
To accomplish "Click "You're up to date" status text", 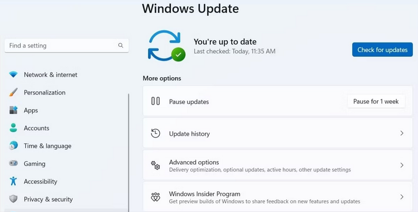I will coord(225,41).
